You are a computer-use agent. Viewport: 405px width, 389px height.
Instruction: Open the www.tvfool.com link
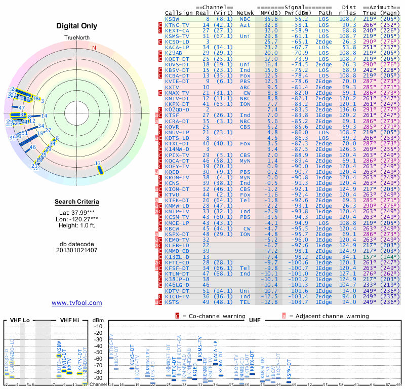coord(77,303)
